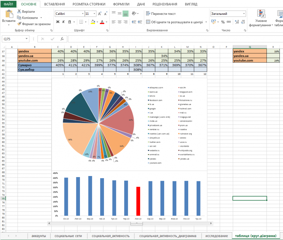Viewport: 283px width, 240px height.
Task: Expand the number format Загальний dropdown
Action: tap(244, 14)
